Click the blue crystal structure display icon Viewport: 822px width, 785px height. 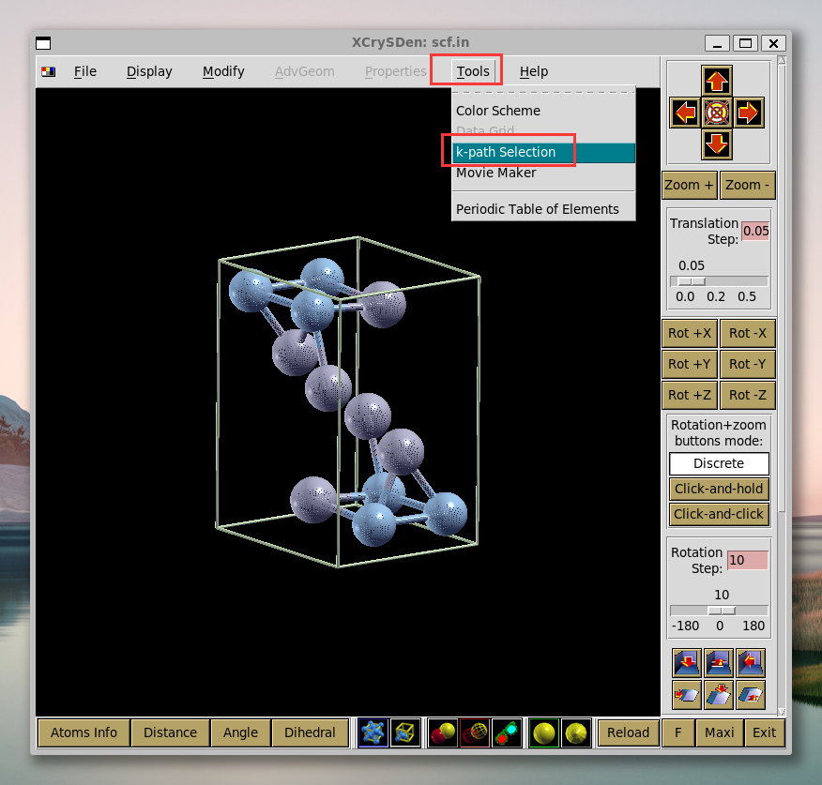373,732
